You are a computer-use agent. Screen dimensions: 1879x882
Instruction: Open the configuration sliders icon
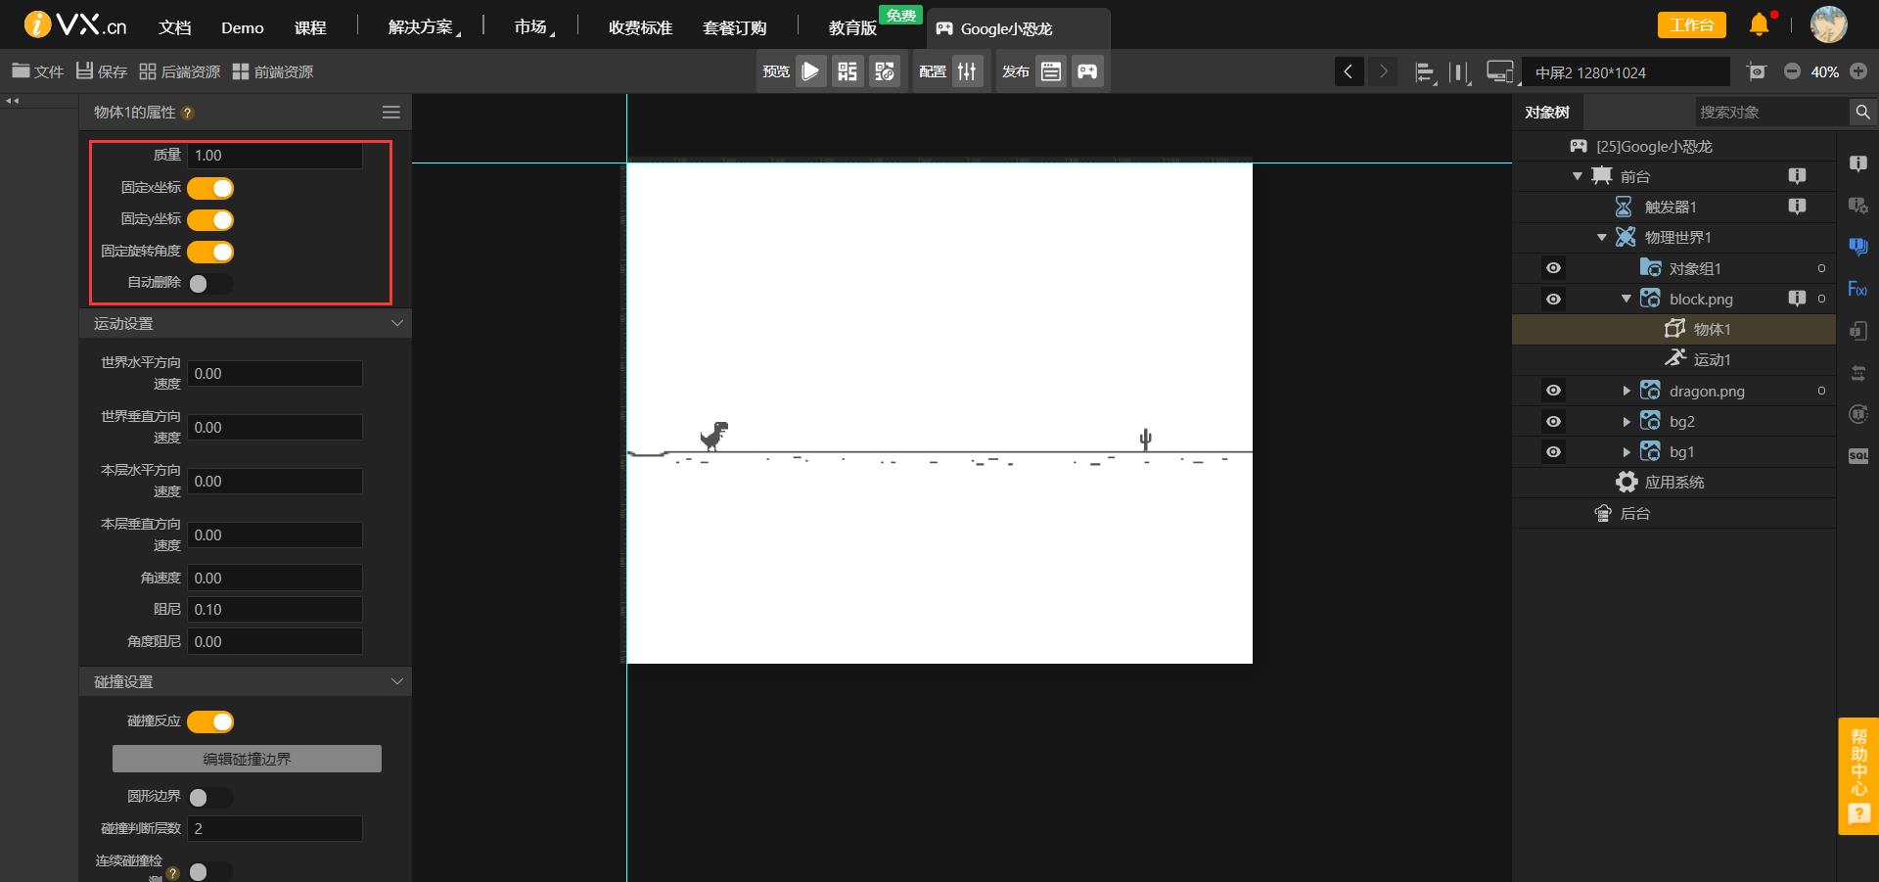tap(967, 71)
